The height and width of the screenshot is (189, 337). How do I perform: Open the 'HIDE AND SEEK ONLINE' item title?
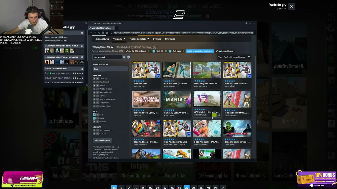(x=176, y=113)
